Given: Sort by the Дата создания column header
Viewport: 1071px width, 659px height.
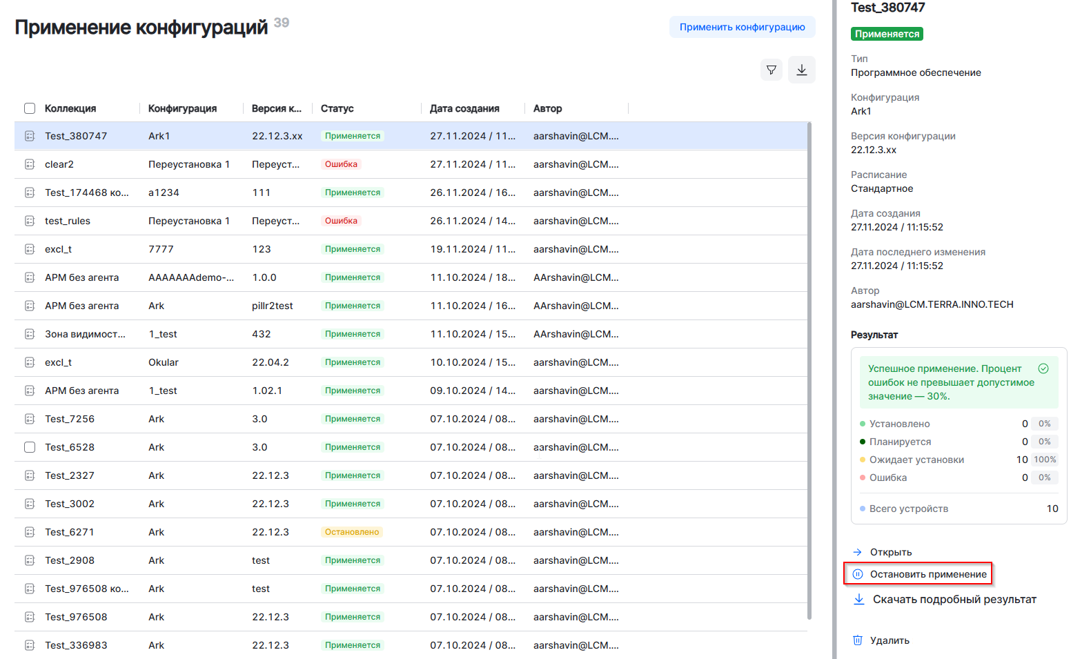Looking at the screenshot, I should (464, 108).
